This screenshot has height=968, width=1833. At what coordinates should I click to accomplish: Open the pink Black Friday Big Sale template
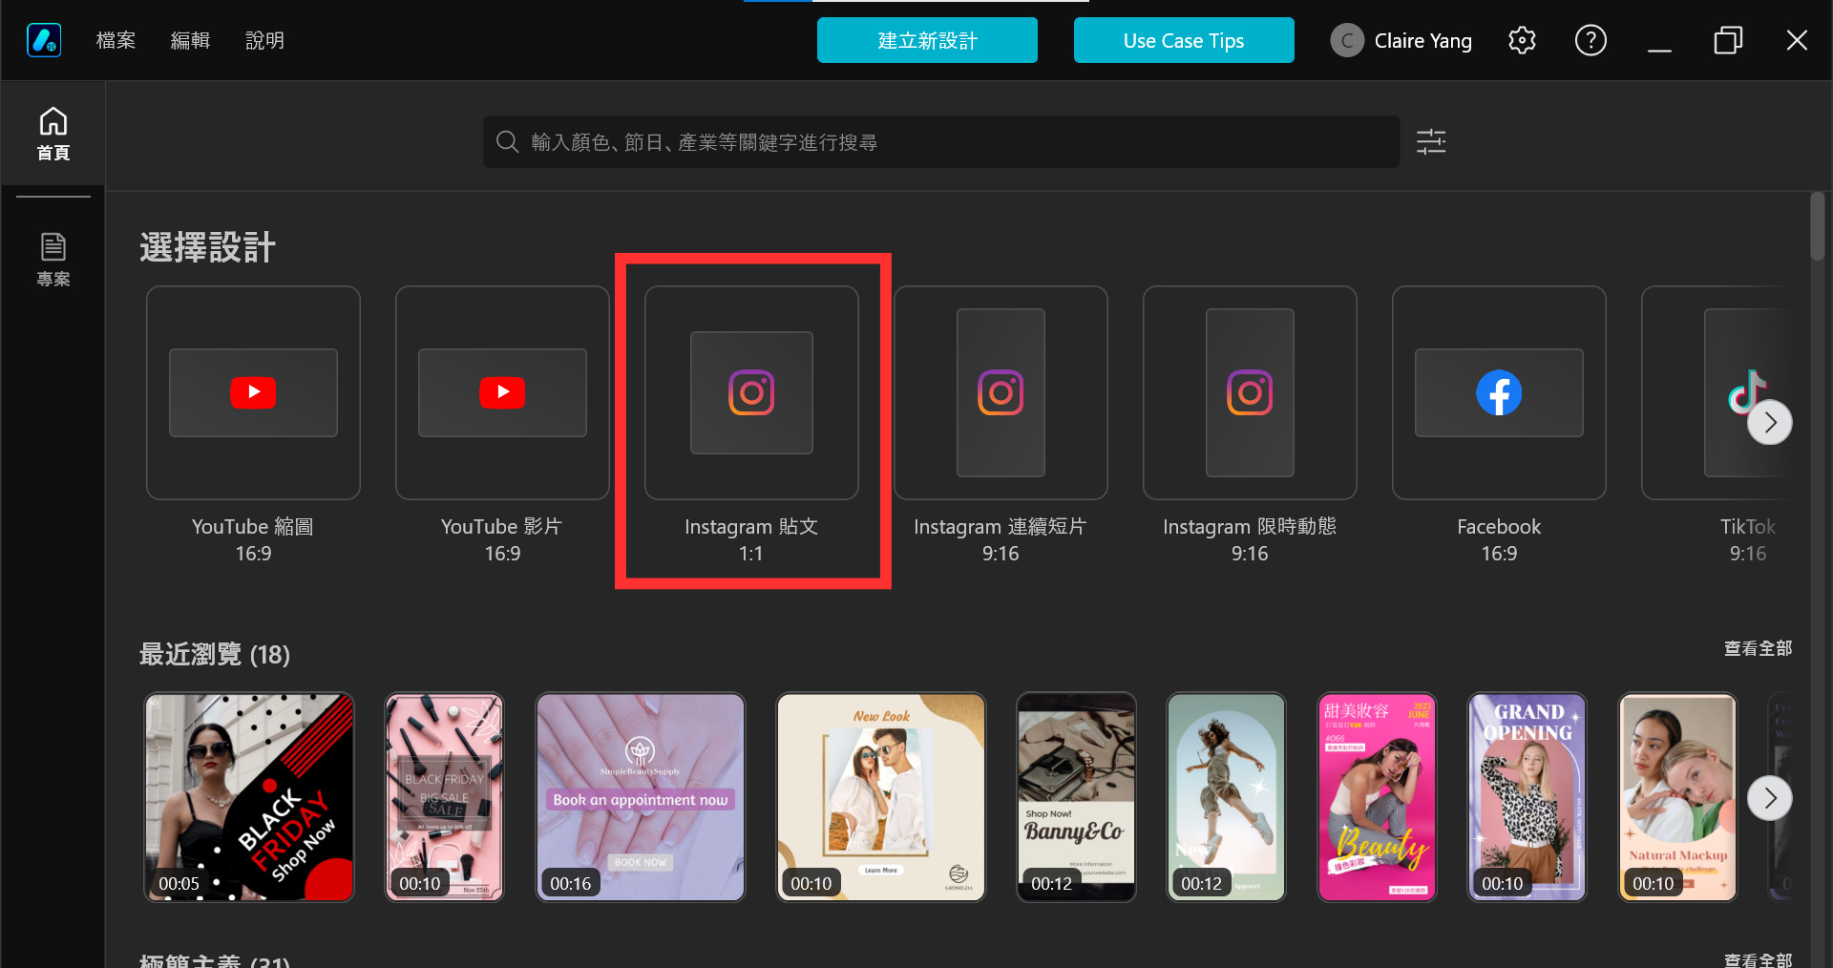tap(444, 797)
